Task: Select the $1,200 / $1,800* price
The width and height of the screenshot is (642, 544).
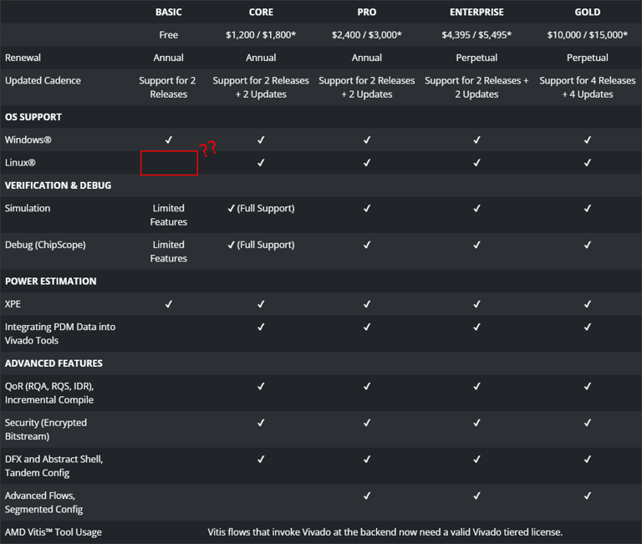Action: coord(261,35)
